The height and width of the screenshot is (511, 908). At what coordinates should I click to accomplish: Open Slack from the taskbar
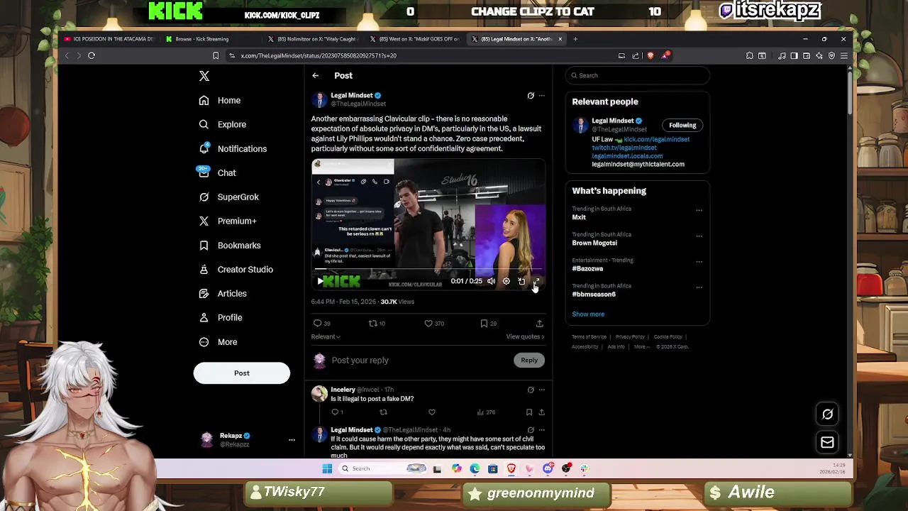coord(584,468)
